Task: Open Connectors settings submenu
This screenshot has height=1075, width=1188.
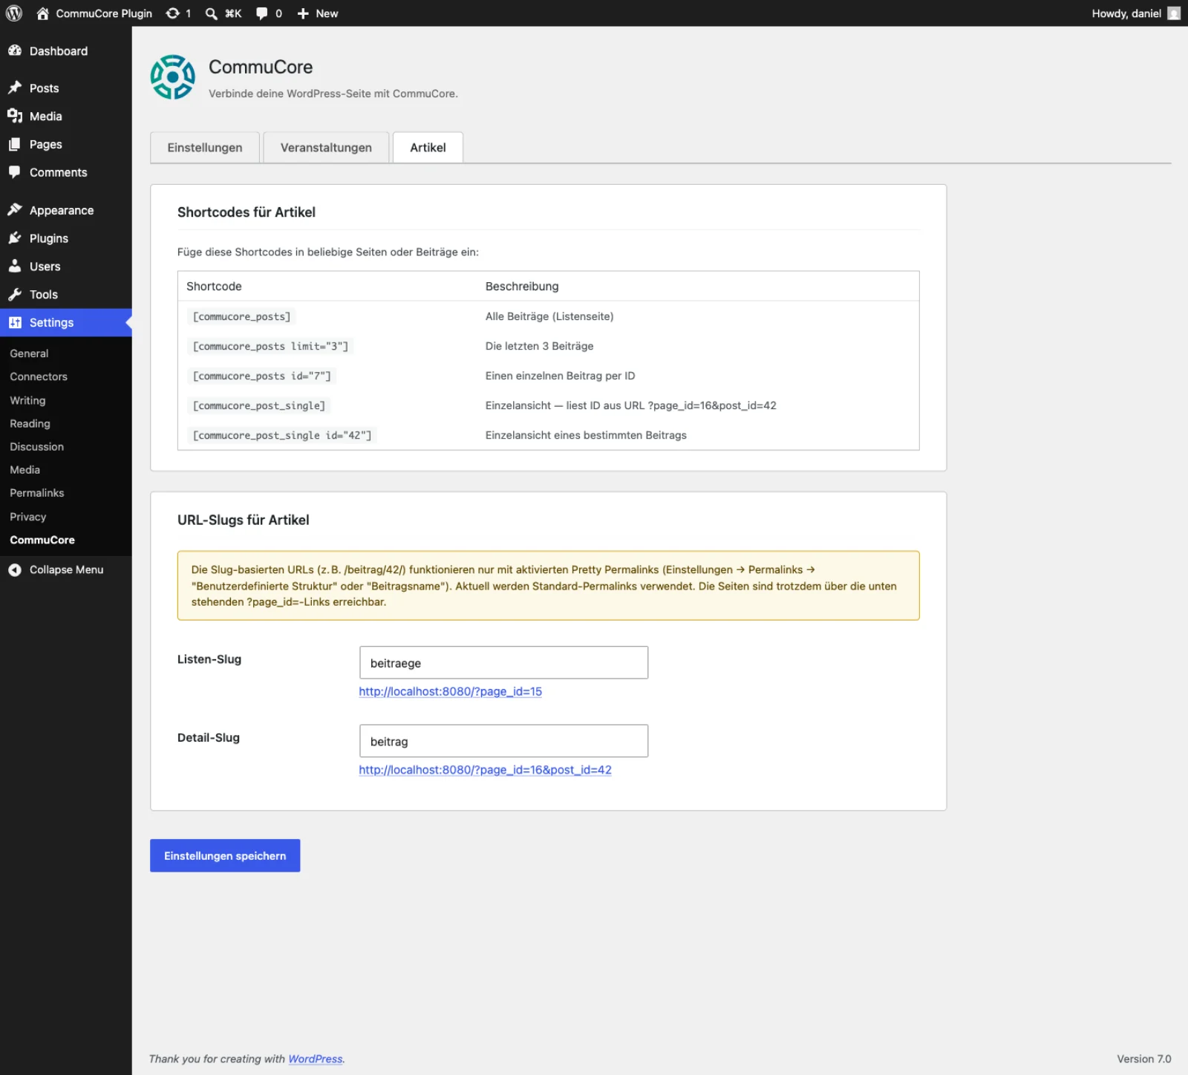Action: click(x=39, y=376)
